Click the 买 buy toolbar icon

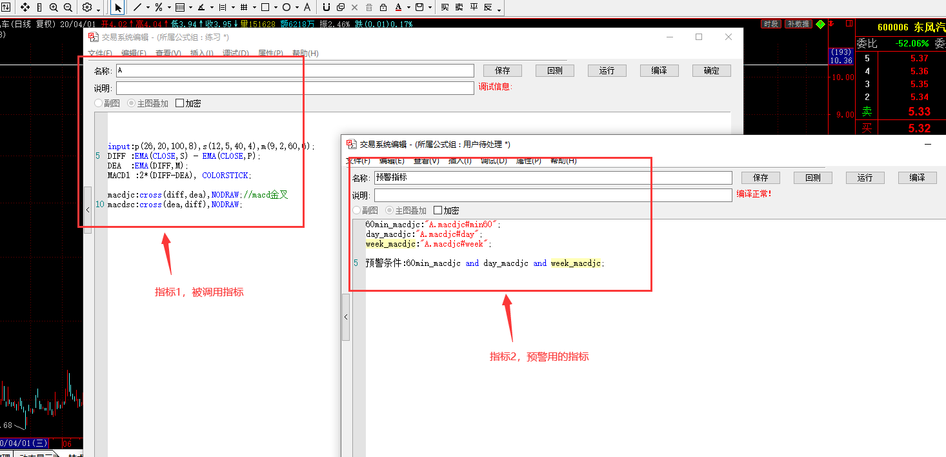[445, 8]
